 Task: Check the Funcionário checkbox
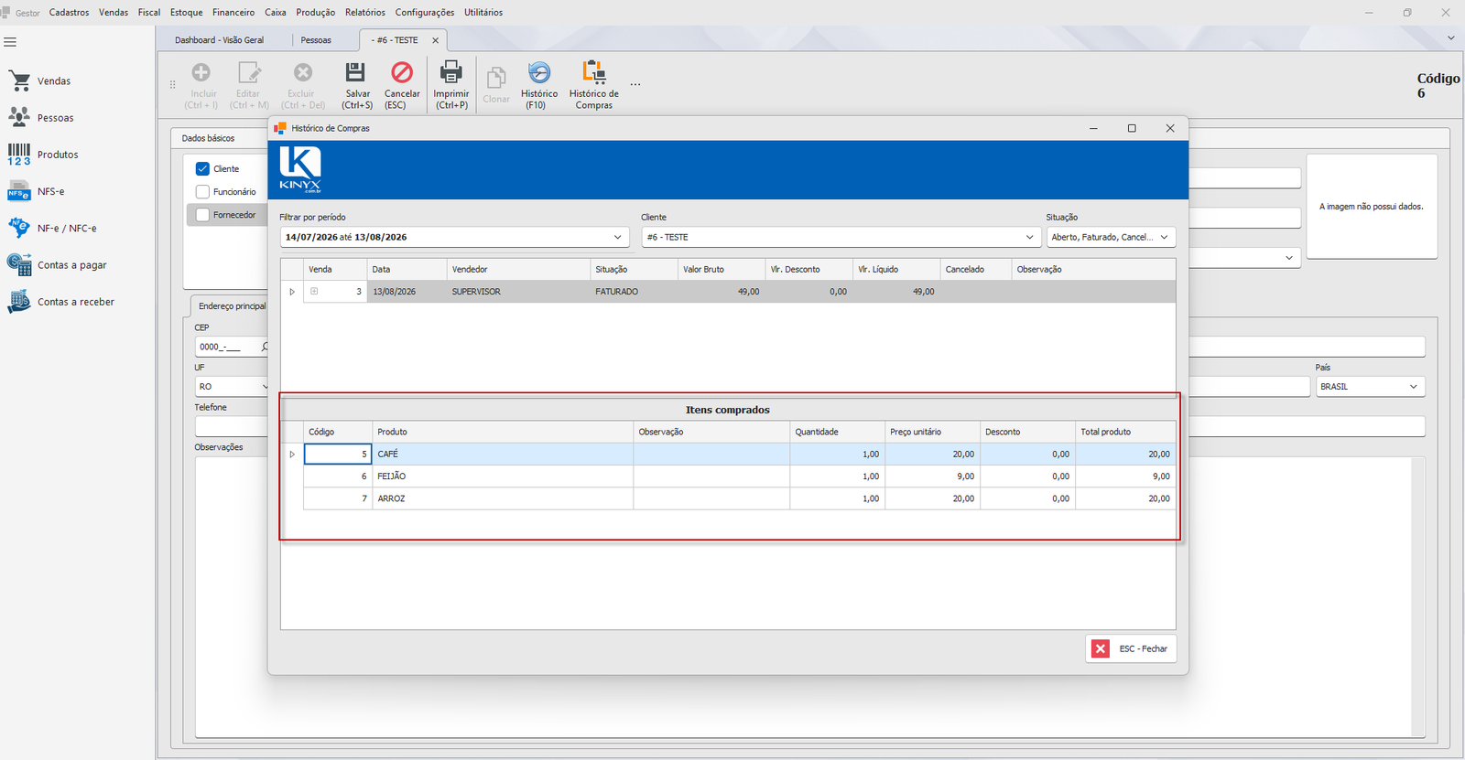click(202, 192)
